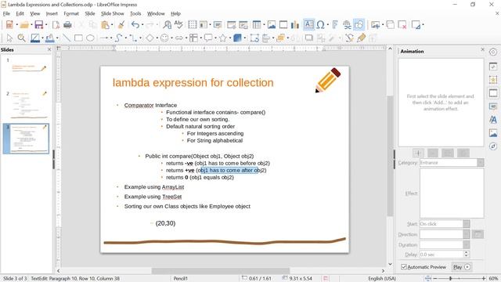Select the Rectangle shape tool
501x282 pixels.
pos(78,38)
